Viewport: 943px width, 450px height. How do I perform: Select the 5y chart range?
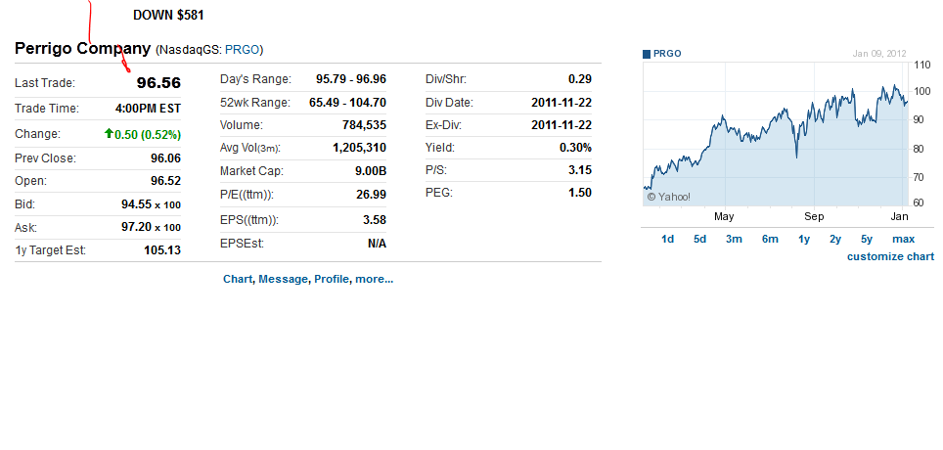(867, 239)
